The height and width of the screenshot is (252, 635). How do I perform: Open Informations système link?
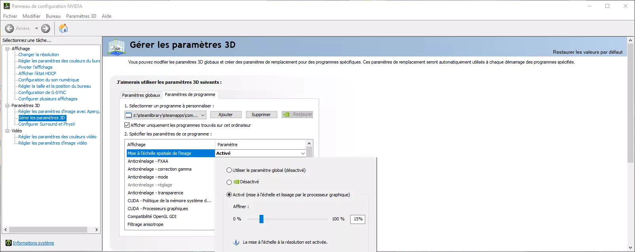coord(33,243)
